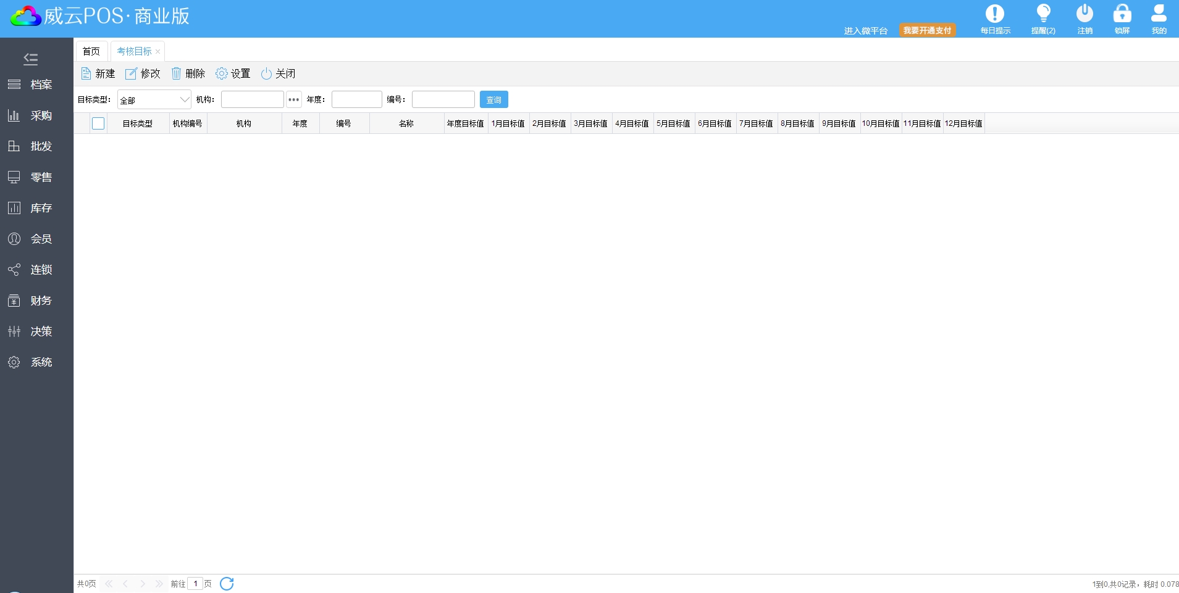Click the 锁屏 lock screen icon
Viewport: 1179px width, 593px height.
click(1122, 19)
